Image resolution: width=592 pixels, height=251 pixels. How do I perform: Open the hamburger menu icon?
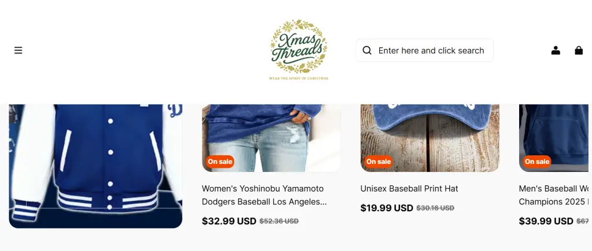pos(18,50)
